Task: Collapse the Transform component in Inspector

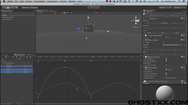Action: [x=144, y=18]
